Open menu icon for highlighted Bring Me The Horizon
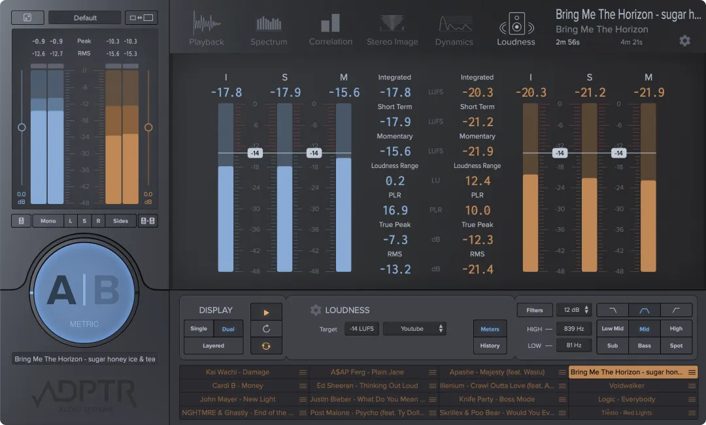Screen dimensions: 706x425 click(692, 372)
